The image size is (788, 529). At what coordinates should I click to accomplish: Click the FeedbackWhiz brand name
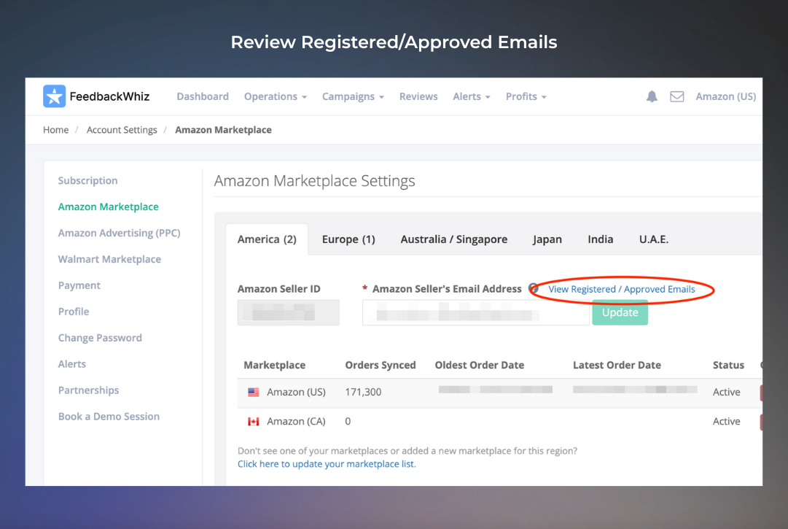pos(109,96)
